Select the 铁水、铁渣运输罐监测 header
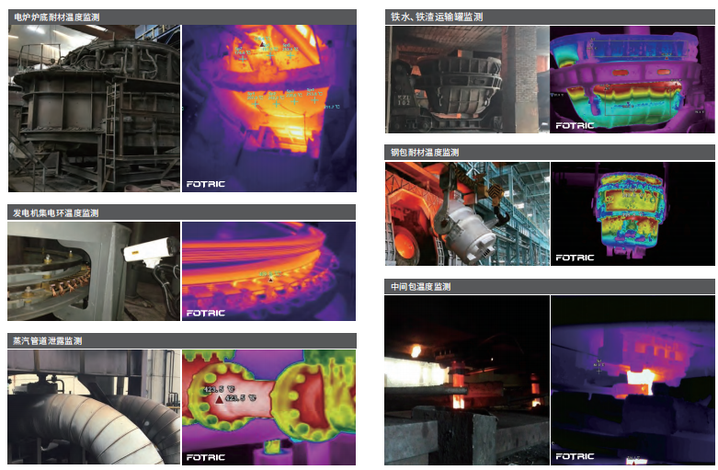 click(x=437, y=17)
